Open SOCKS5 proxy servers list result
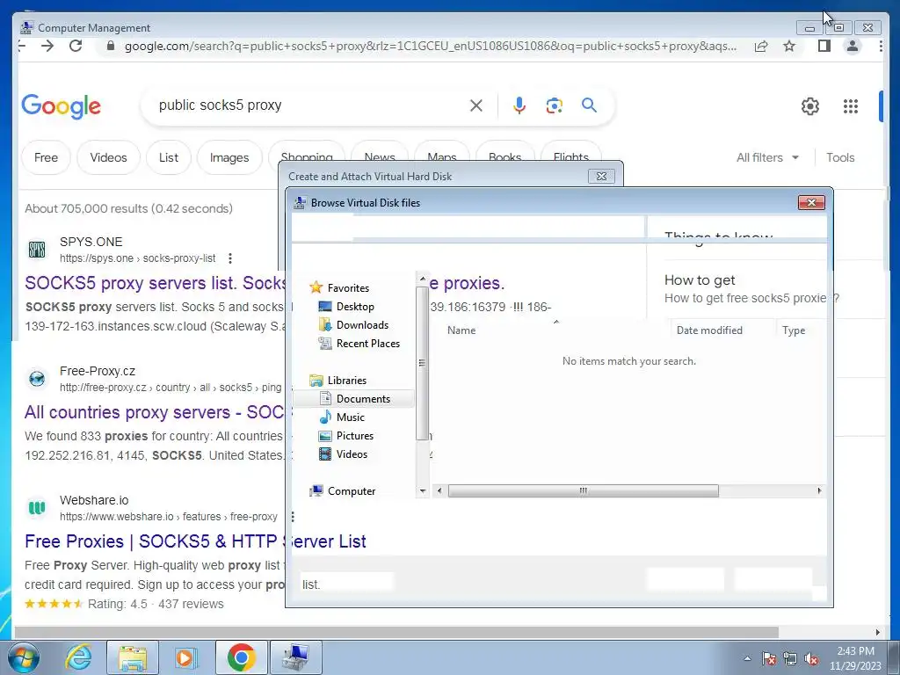The height and width of the screenshot is (675, 900). pos(155,283)
